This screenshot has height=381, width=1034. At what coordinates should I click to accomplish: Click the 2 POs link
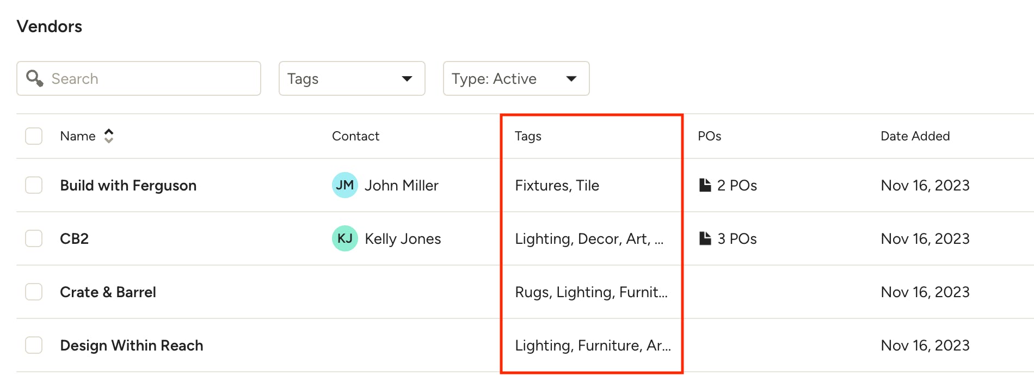737,185
